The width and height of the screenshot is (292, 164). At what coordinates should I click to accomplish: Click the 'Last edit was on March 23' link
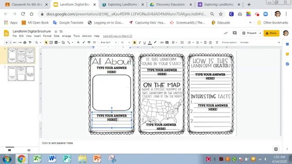click(x=118, y=36)
